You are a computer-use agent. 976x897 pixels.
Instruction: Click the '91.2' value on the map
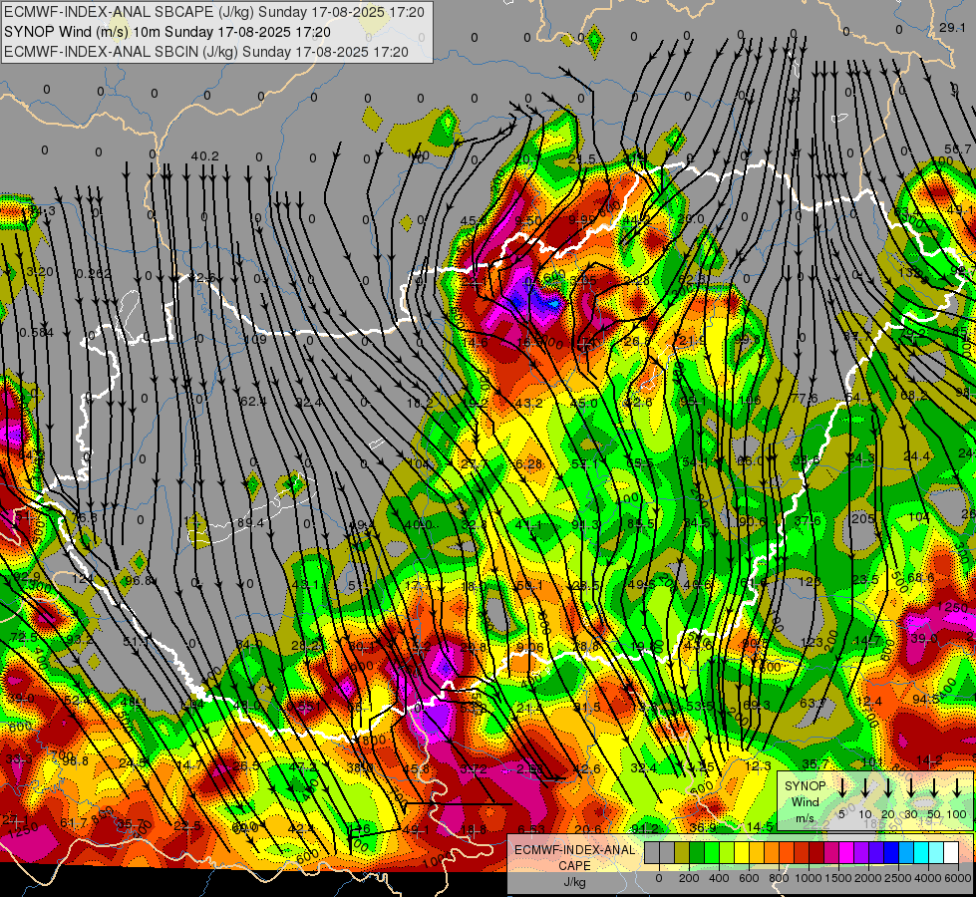point(645,828)
